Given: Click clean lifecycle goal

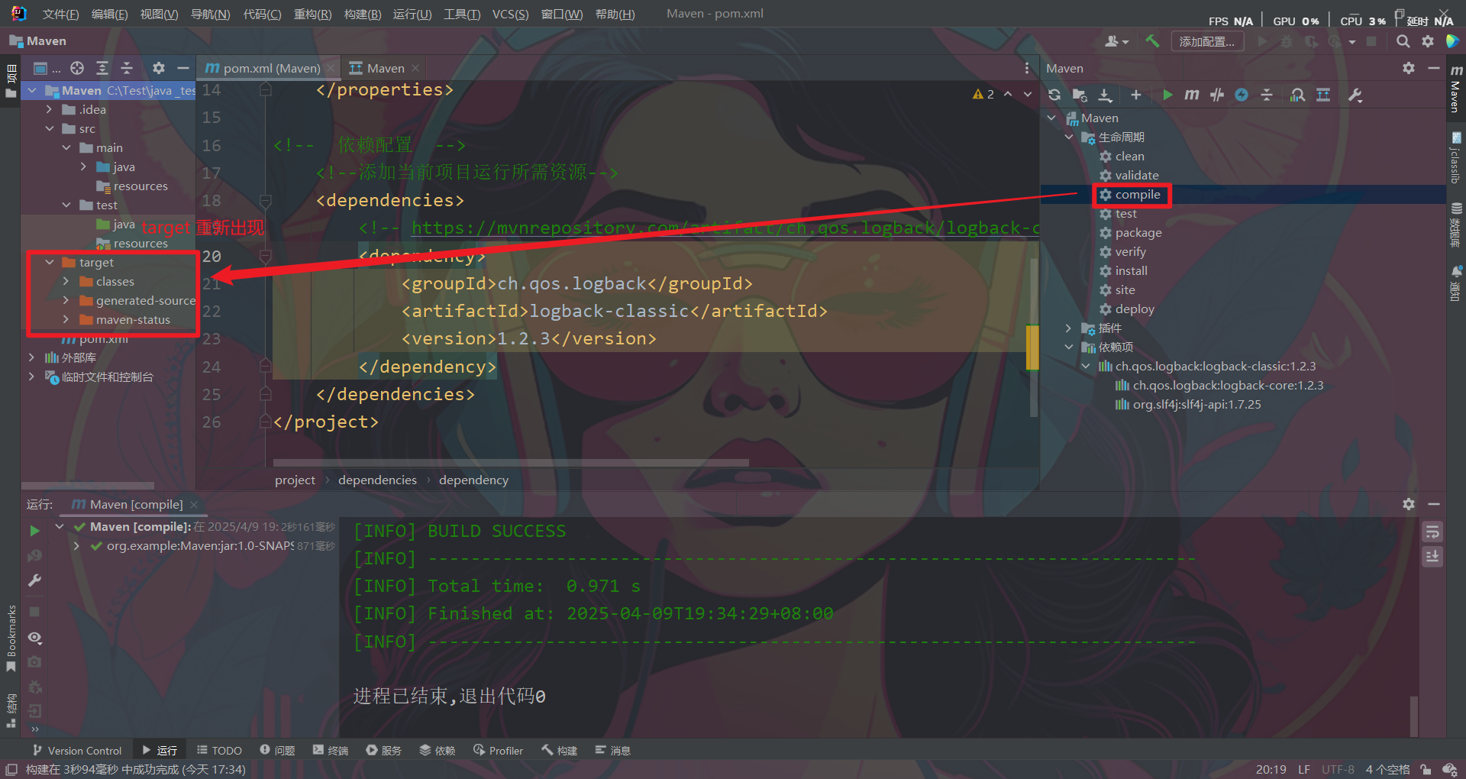Looking at the screenshot, I should pyautogui.click(x=1129, y=156).
